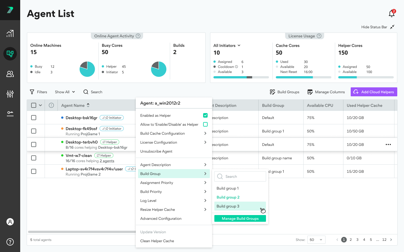Viewport: 404px width, 252px height.
Task: Choose Unsubscribe Agent in the context menu
Action: pos(156,151)
